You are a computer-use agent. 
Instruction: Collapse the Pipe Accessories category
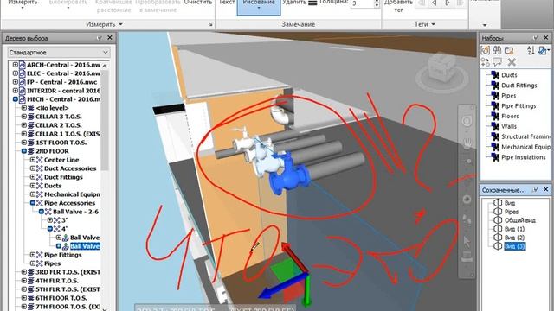tap(33, 203)
